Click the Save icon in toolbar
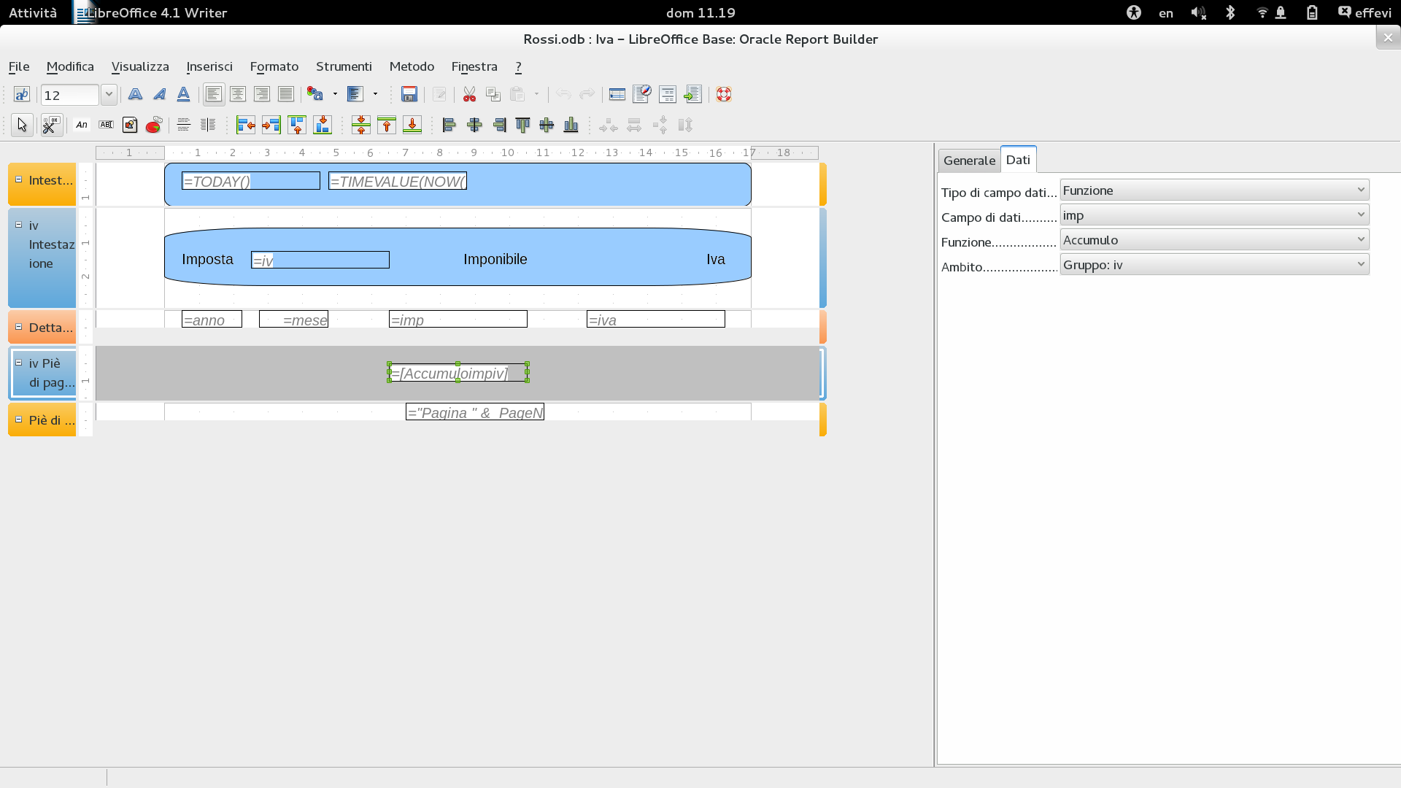The width and height of the screenshot is (1401, 788). (x=409, y=94)
